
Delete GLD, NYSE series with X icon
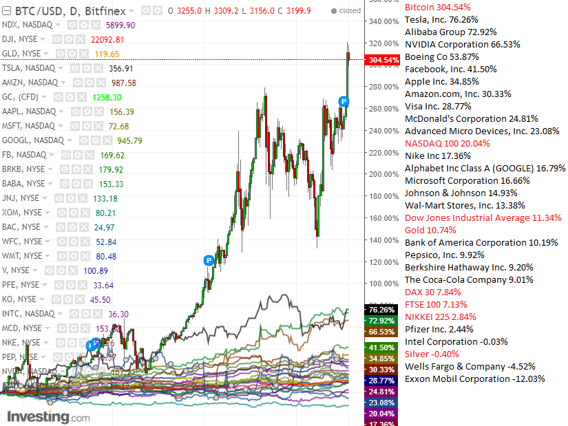[84, 54]
